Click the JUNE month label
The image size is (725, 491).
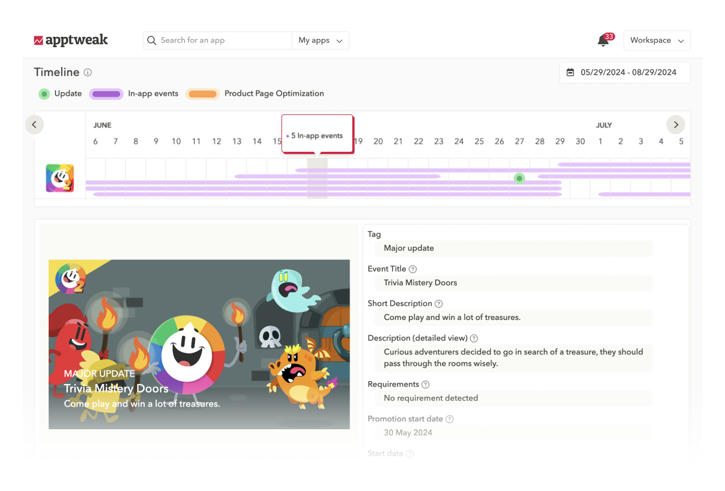[x=103, y=125]
